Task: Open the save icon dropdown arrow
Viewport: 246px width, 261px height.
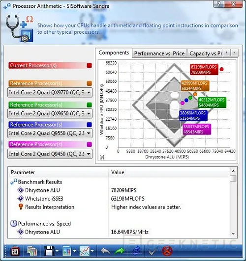Action: tap(57, 251)
